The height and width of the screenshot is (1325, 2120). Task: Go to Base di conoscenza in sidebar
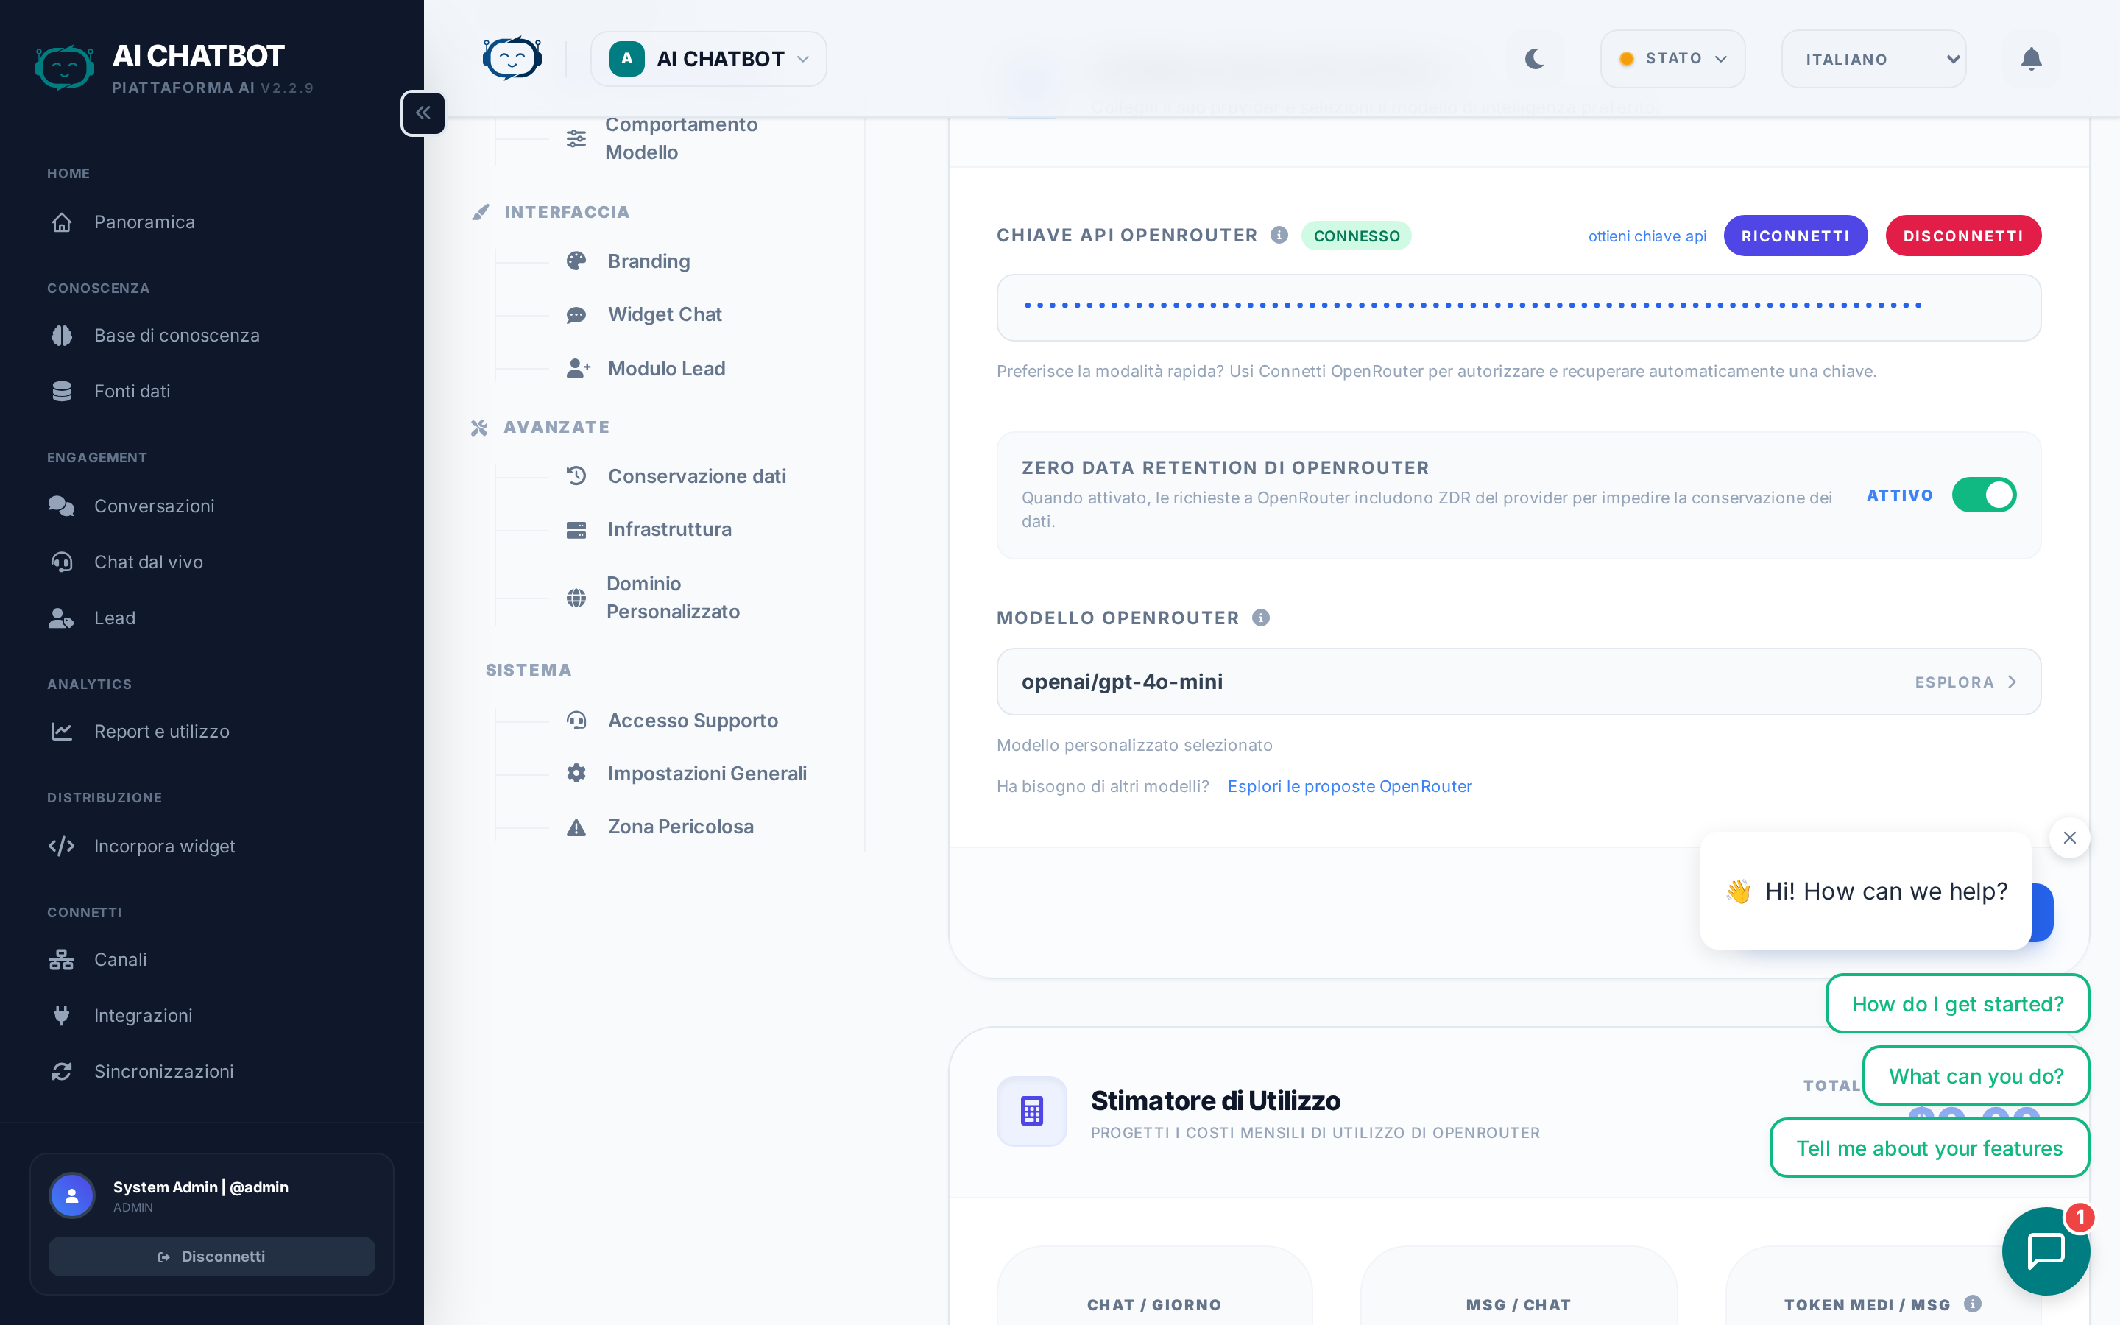pos(176,336)
